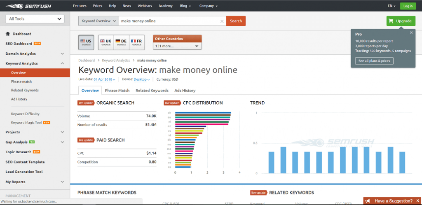Open the EN language dropdown
This screenshot has height=205, width=422.
tap(392, 6)
